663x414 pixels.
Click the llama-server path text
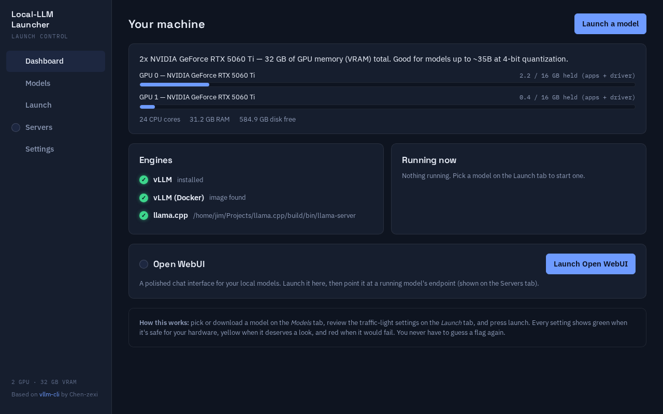pos(275,216)
